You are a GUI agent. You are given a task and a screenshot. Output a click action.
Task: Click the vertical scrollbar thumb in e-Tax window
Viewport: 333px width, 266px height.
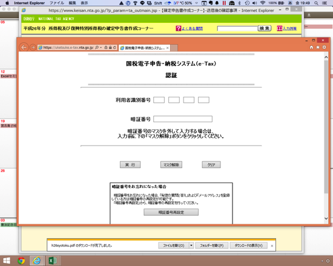pos(326,127)
